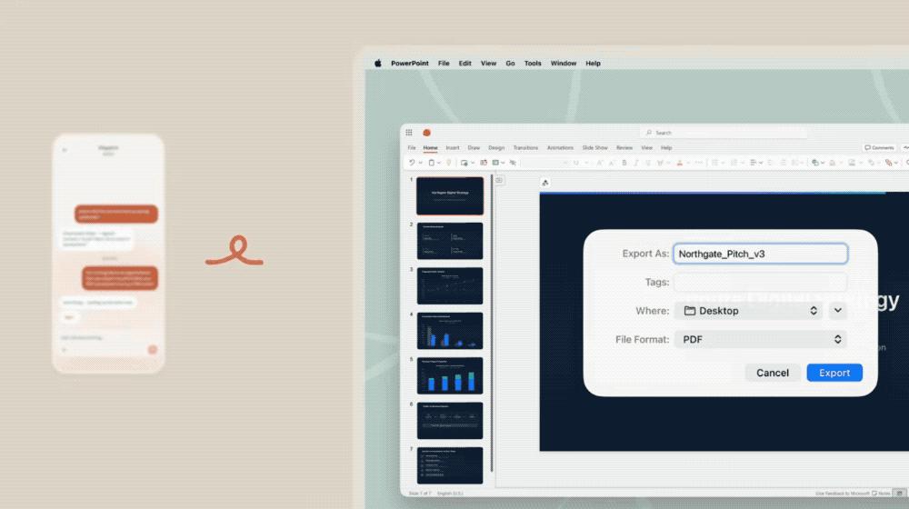Click the Bold formatting icon
The width and height of the screenshot is (909, 509).
[624, 163]
